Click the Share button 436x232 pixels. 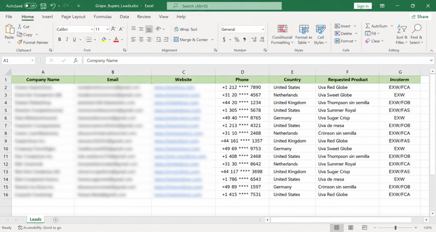point(420,17)
